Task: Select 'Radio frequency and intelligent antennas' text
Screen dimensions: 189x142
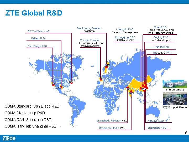Action: click(161, 31)
